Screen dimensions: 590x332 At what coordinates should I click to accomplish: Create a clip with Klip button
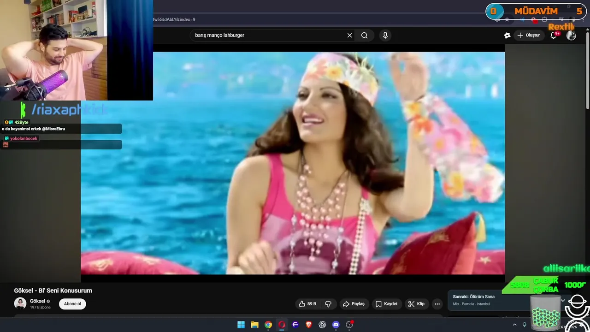[417, 304]
